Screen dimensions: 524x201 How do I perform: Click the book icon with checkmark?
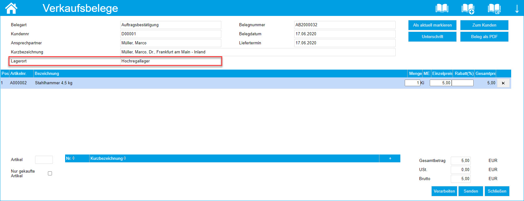(x=494, y=8)
